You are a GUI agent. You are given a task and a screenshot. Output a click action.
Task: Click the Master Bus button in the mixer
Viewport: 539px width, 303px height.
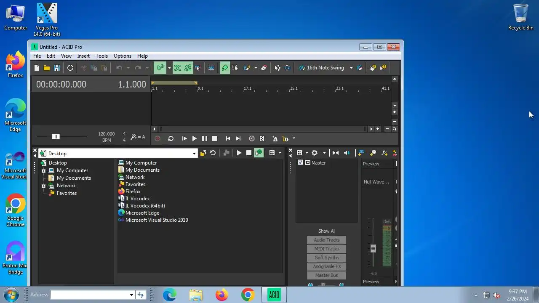327,275
